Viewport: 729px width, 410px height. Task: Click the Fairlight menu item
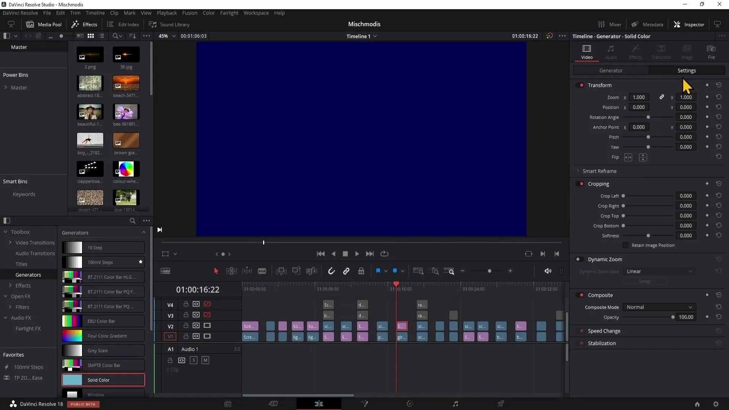point(229,13)
